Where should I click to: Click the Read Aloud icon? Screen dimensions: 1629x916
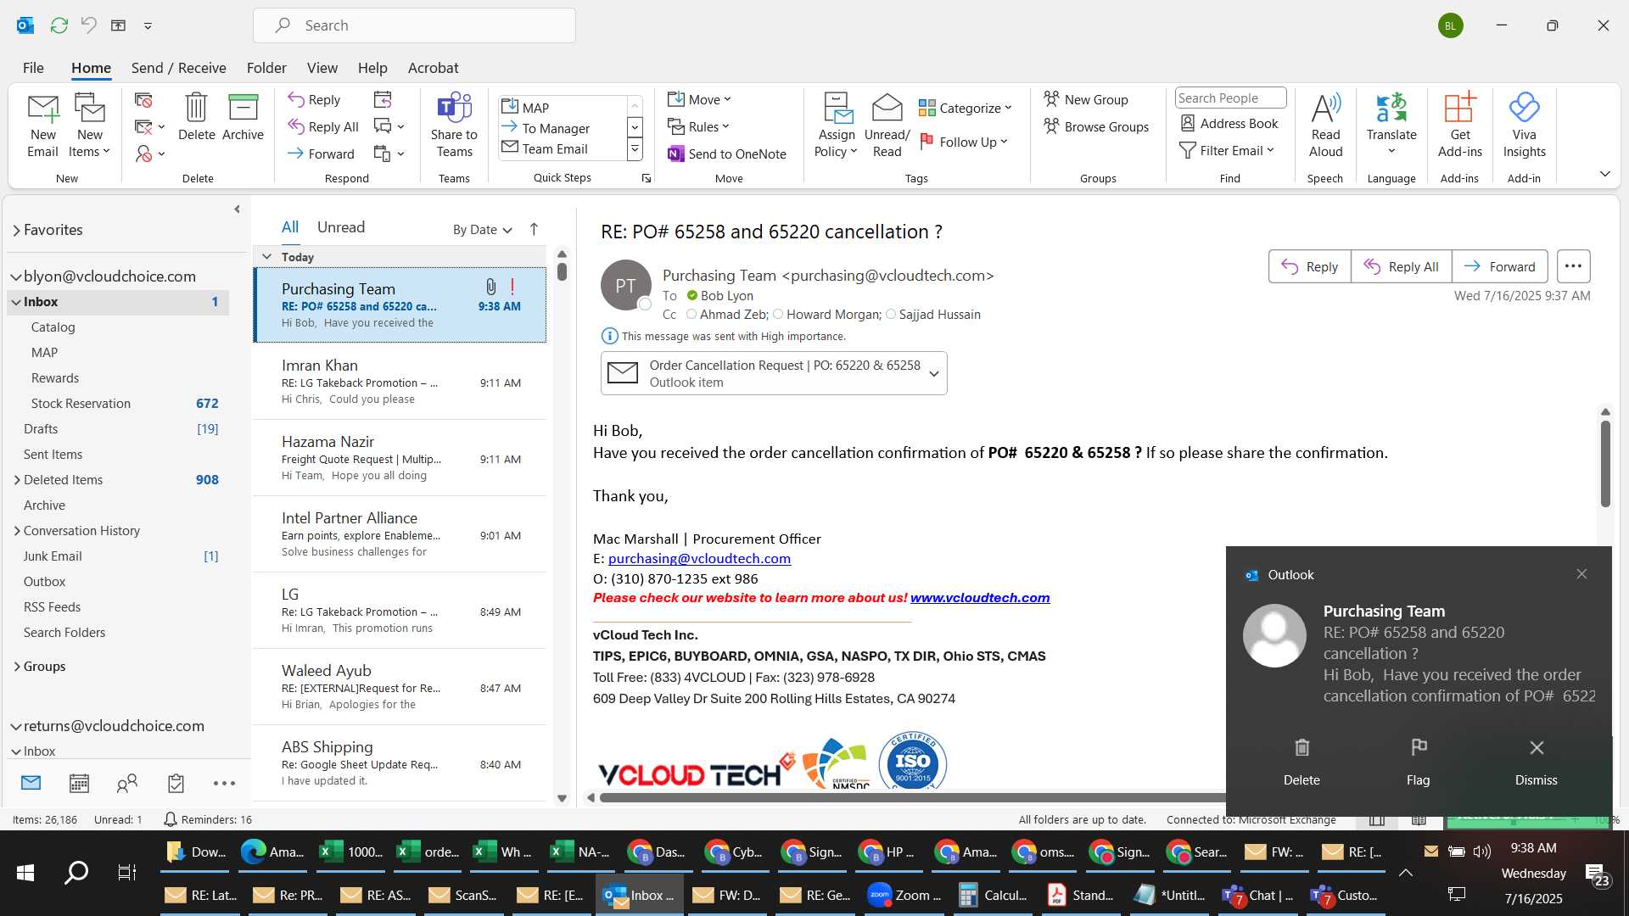1325,126
